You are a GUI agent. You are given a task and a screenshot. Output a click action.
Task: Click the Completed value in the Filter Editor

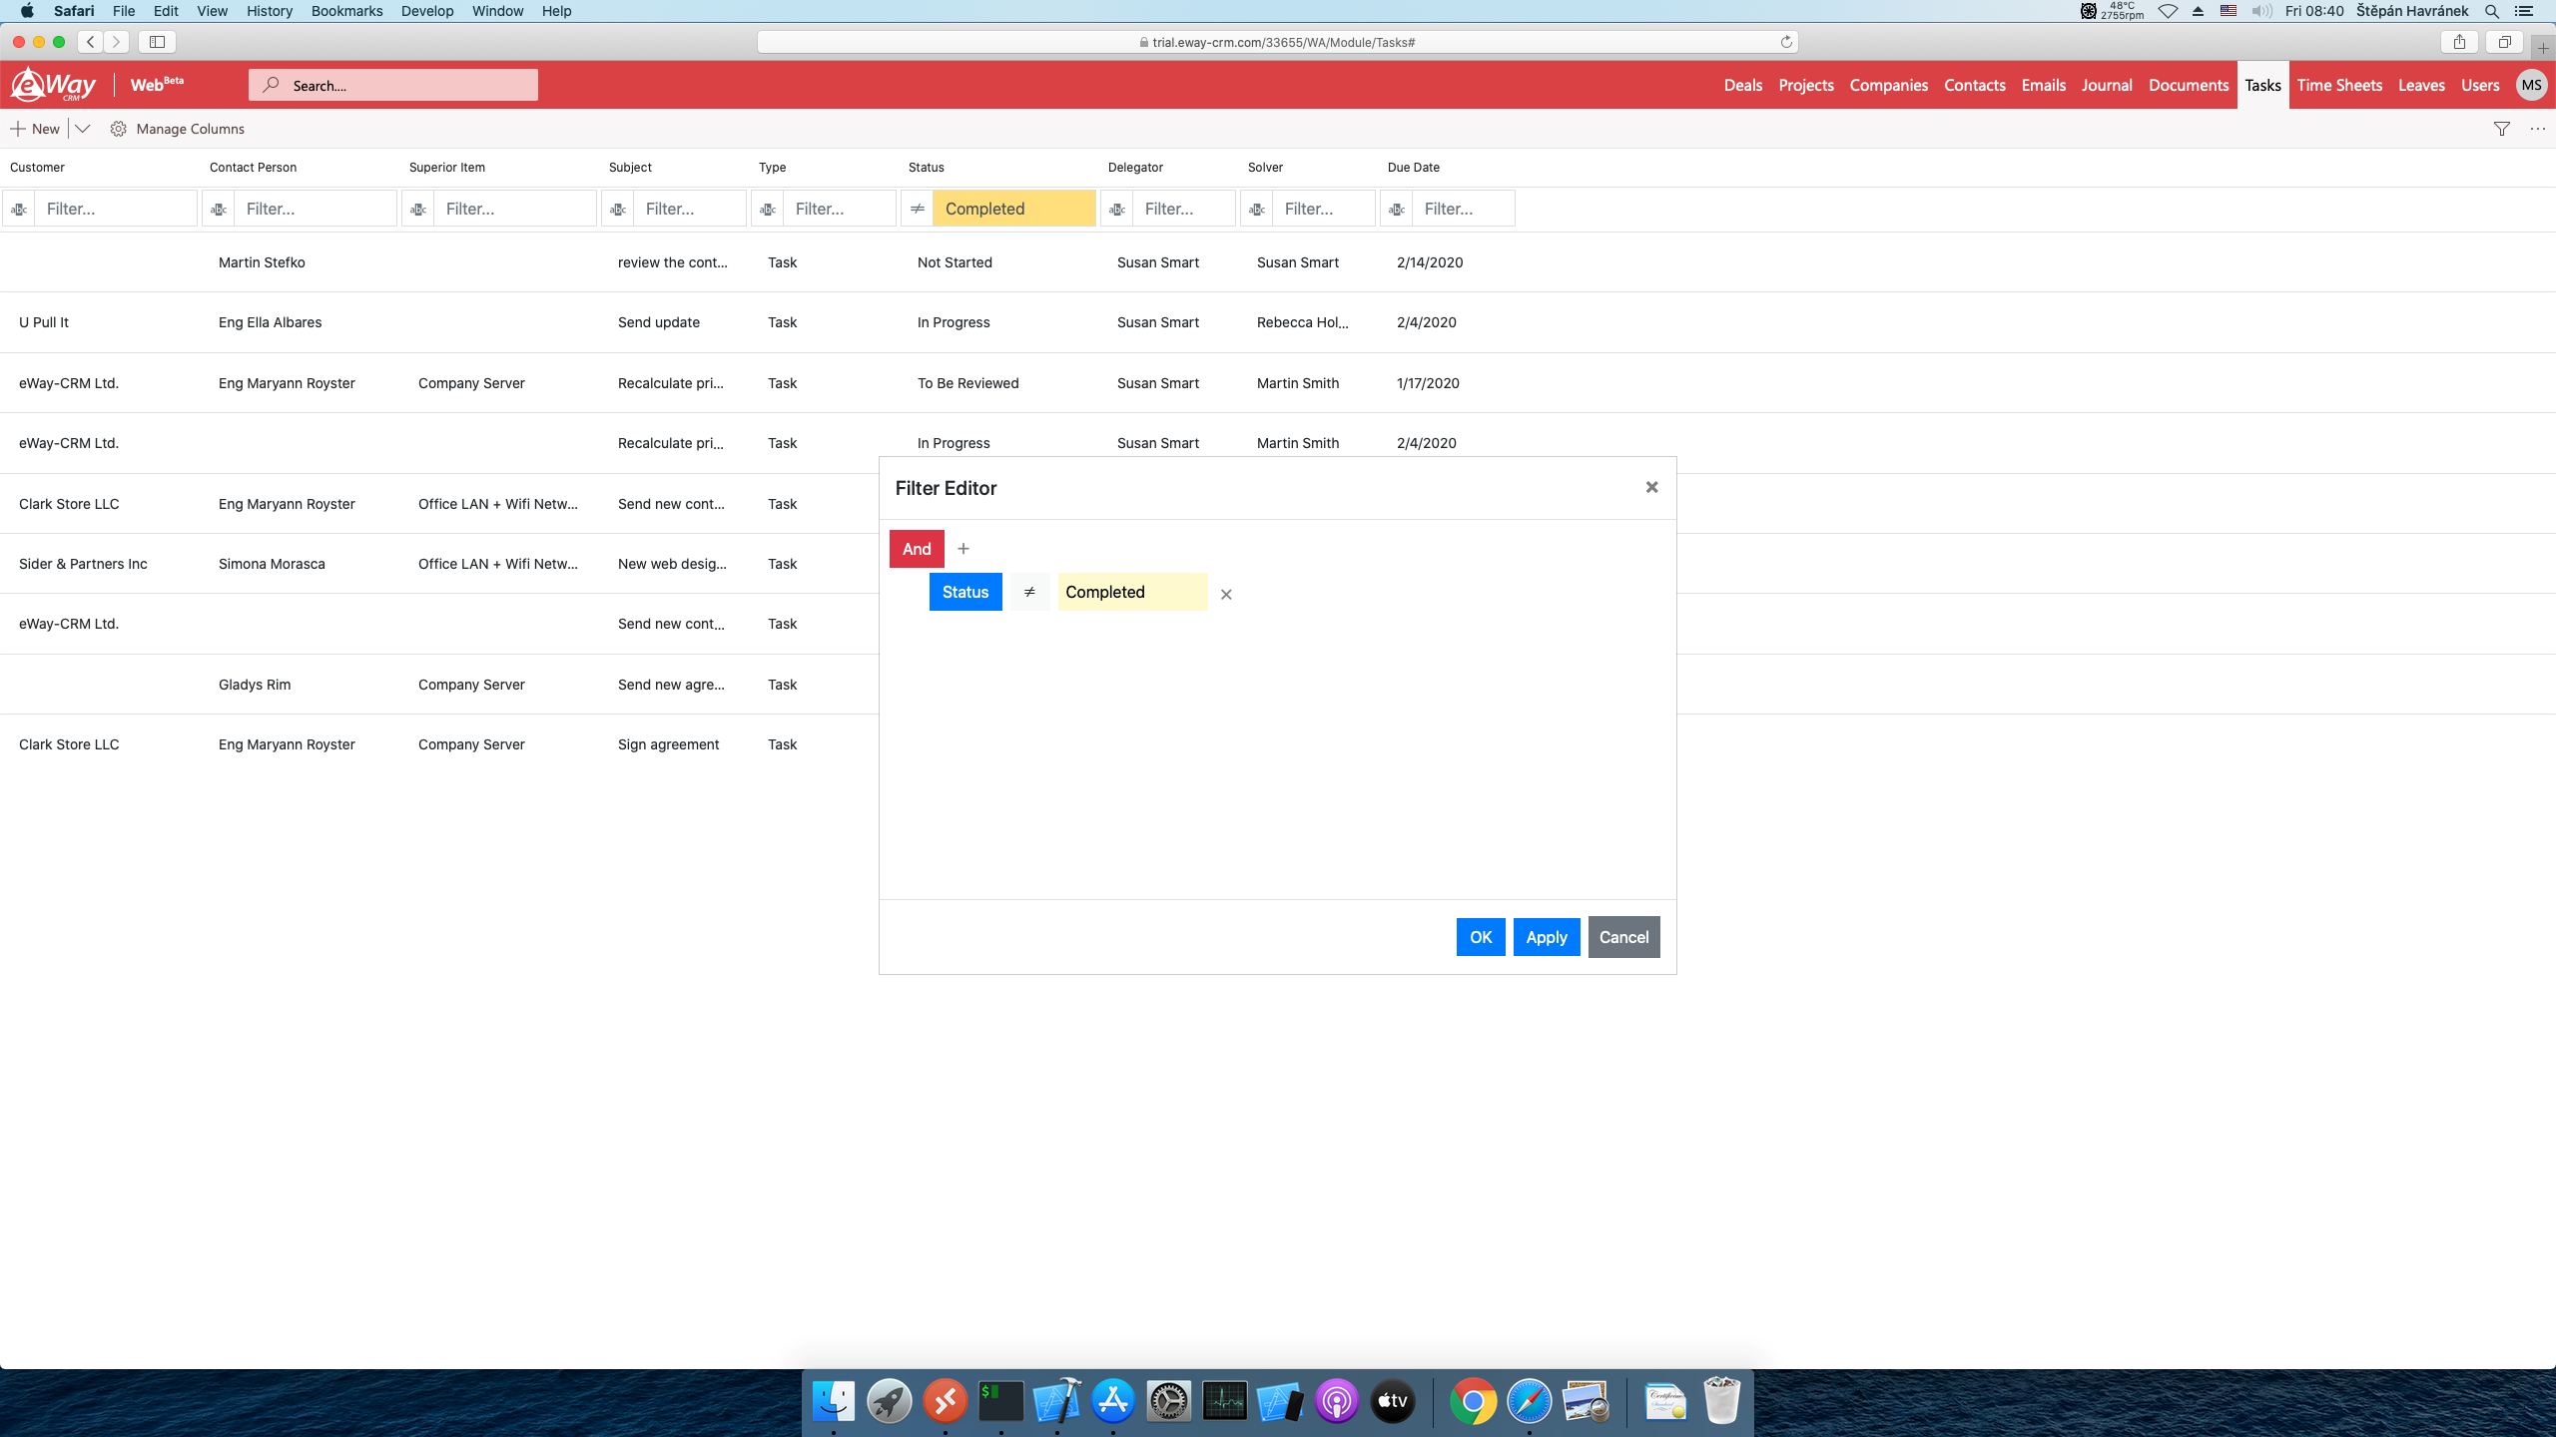point(1131,592)
